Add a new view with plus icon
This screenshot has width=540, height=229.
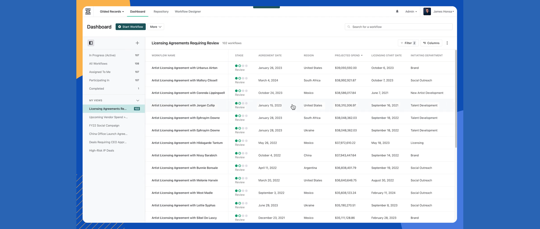tap(137, 43)
